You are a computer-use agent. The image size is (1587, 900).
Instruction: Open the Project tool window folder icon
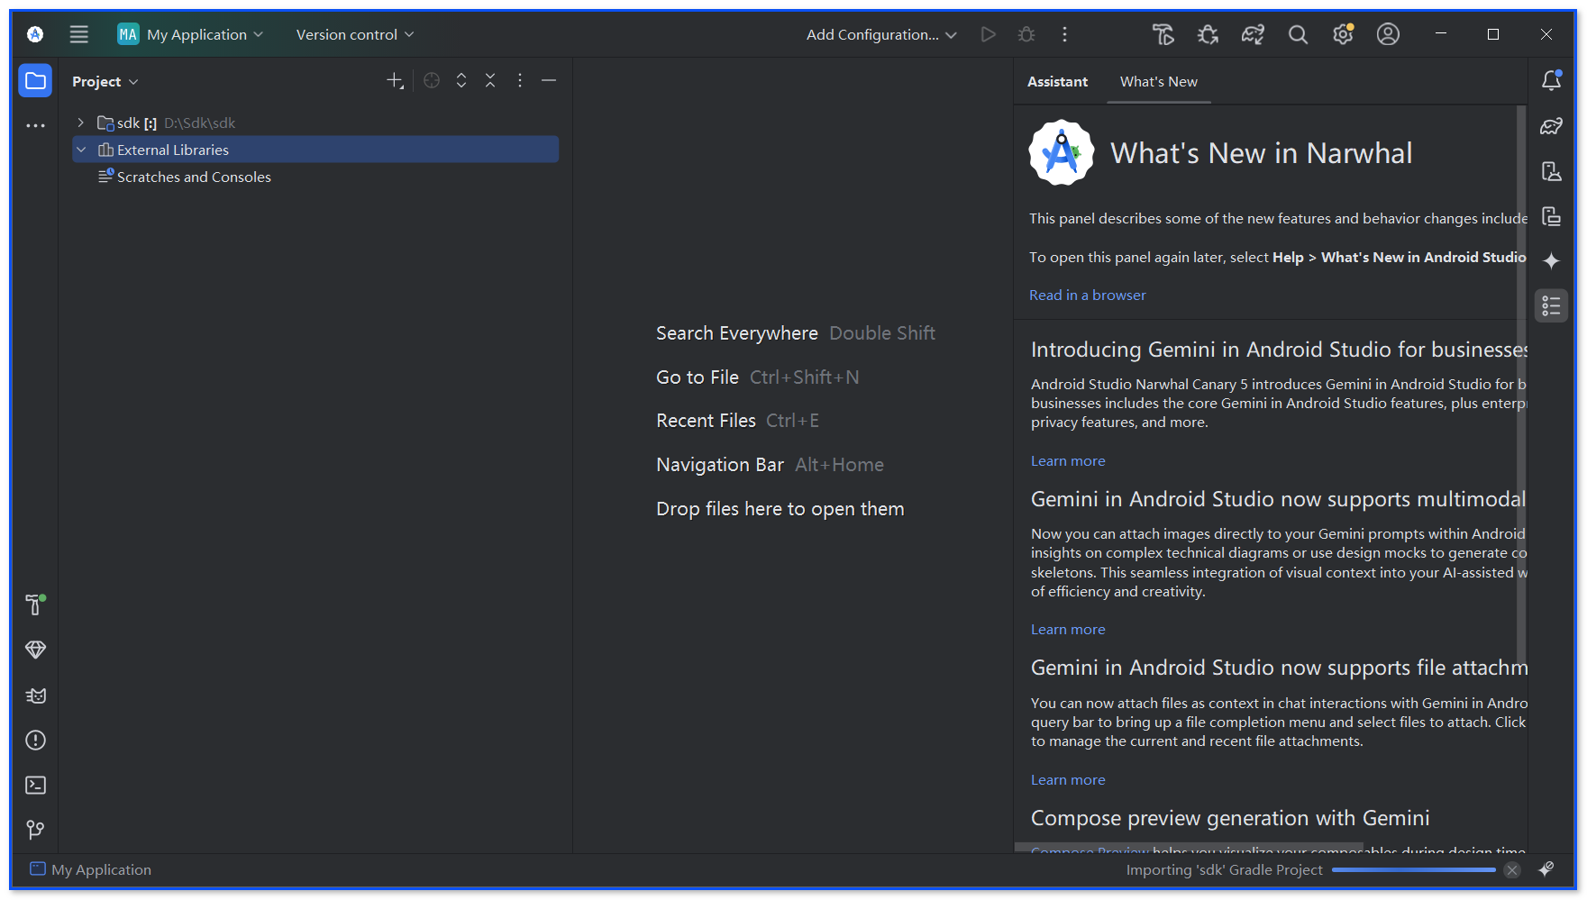click(35, 81)
